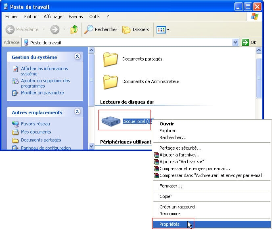Choose Ouvrir in the context menu
Image resolution: width=272 pixels, height=229 pixels.
click(x=211, y=124)
